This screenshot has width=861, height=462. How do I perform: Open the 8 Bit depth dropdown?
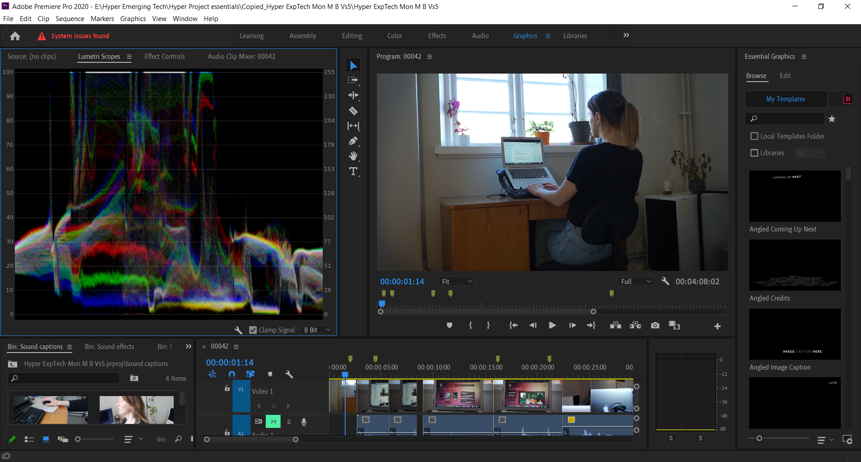click(317, 330)
